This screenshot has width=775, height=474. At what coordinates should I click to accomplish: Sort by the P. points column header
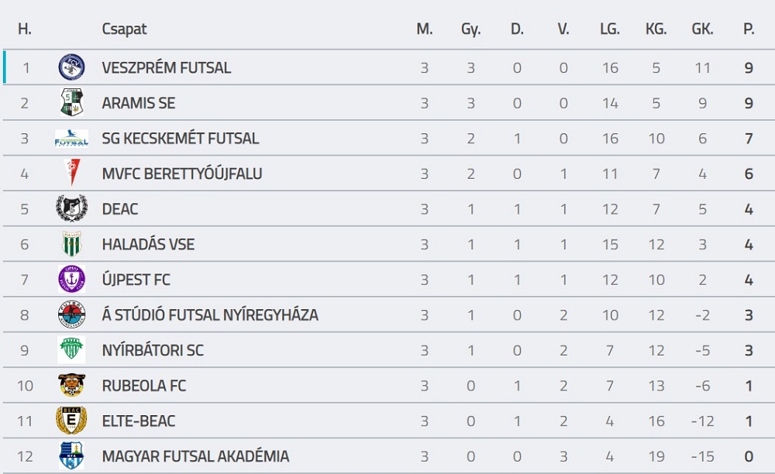749,29
